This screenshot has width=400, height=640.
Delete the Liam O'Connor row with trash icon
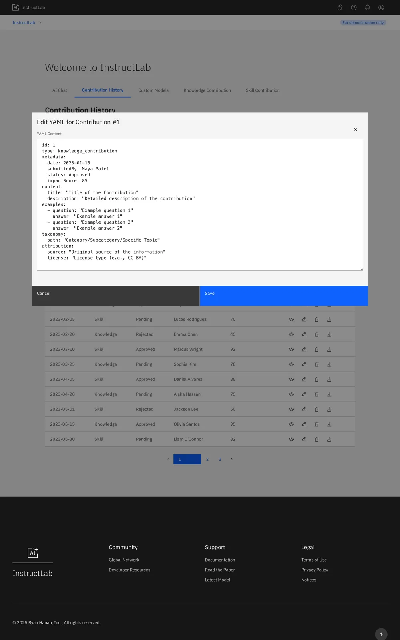(x=316, y=440)
